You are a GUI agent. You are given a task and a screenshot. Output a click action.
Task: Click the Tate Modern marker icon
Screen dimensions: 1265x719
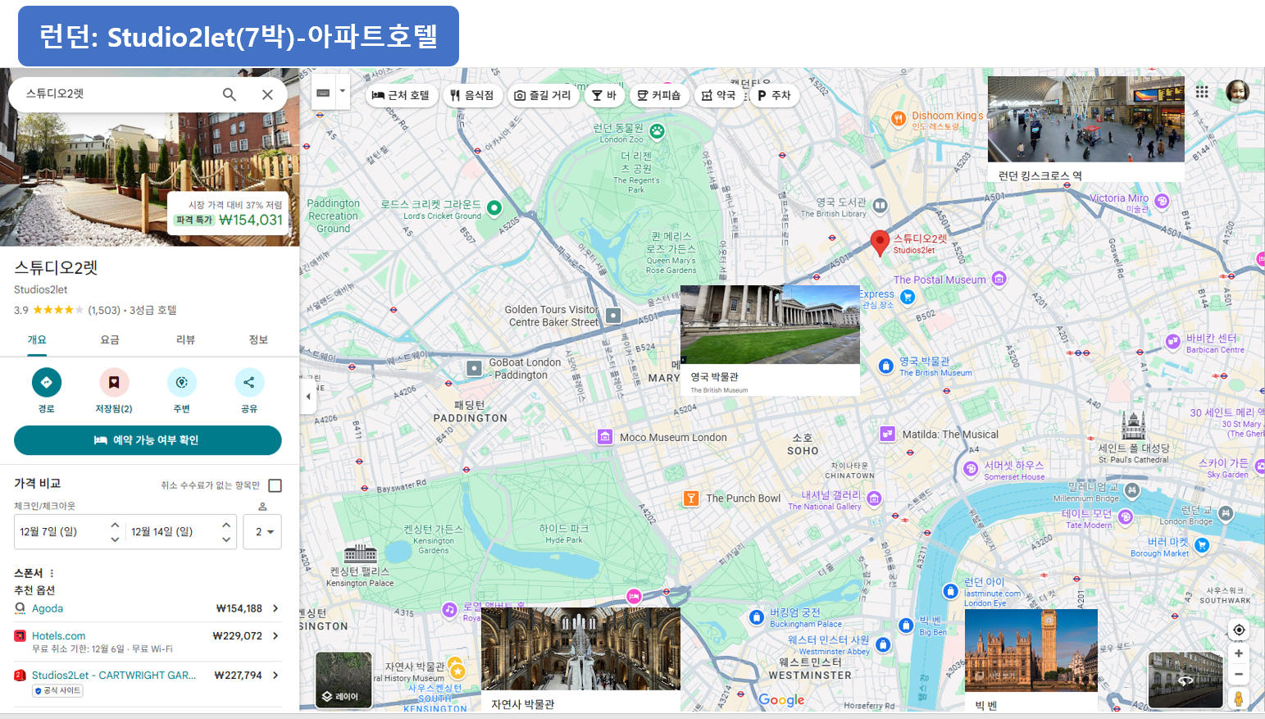pos(1126,517)
